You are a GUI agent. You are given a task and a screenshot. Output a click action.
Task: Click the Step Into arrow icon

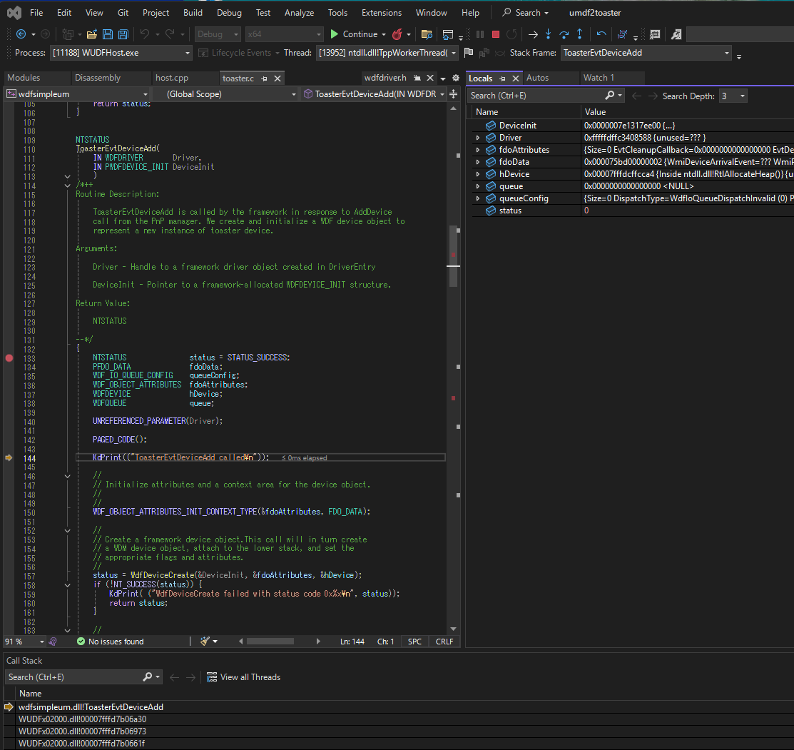(x=548, y=34)
